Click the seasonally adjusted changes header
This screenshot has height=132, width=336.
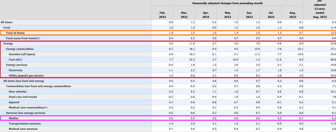(x=227, y=3)
